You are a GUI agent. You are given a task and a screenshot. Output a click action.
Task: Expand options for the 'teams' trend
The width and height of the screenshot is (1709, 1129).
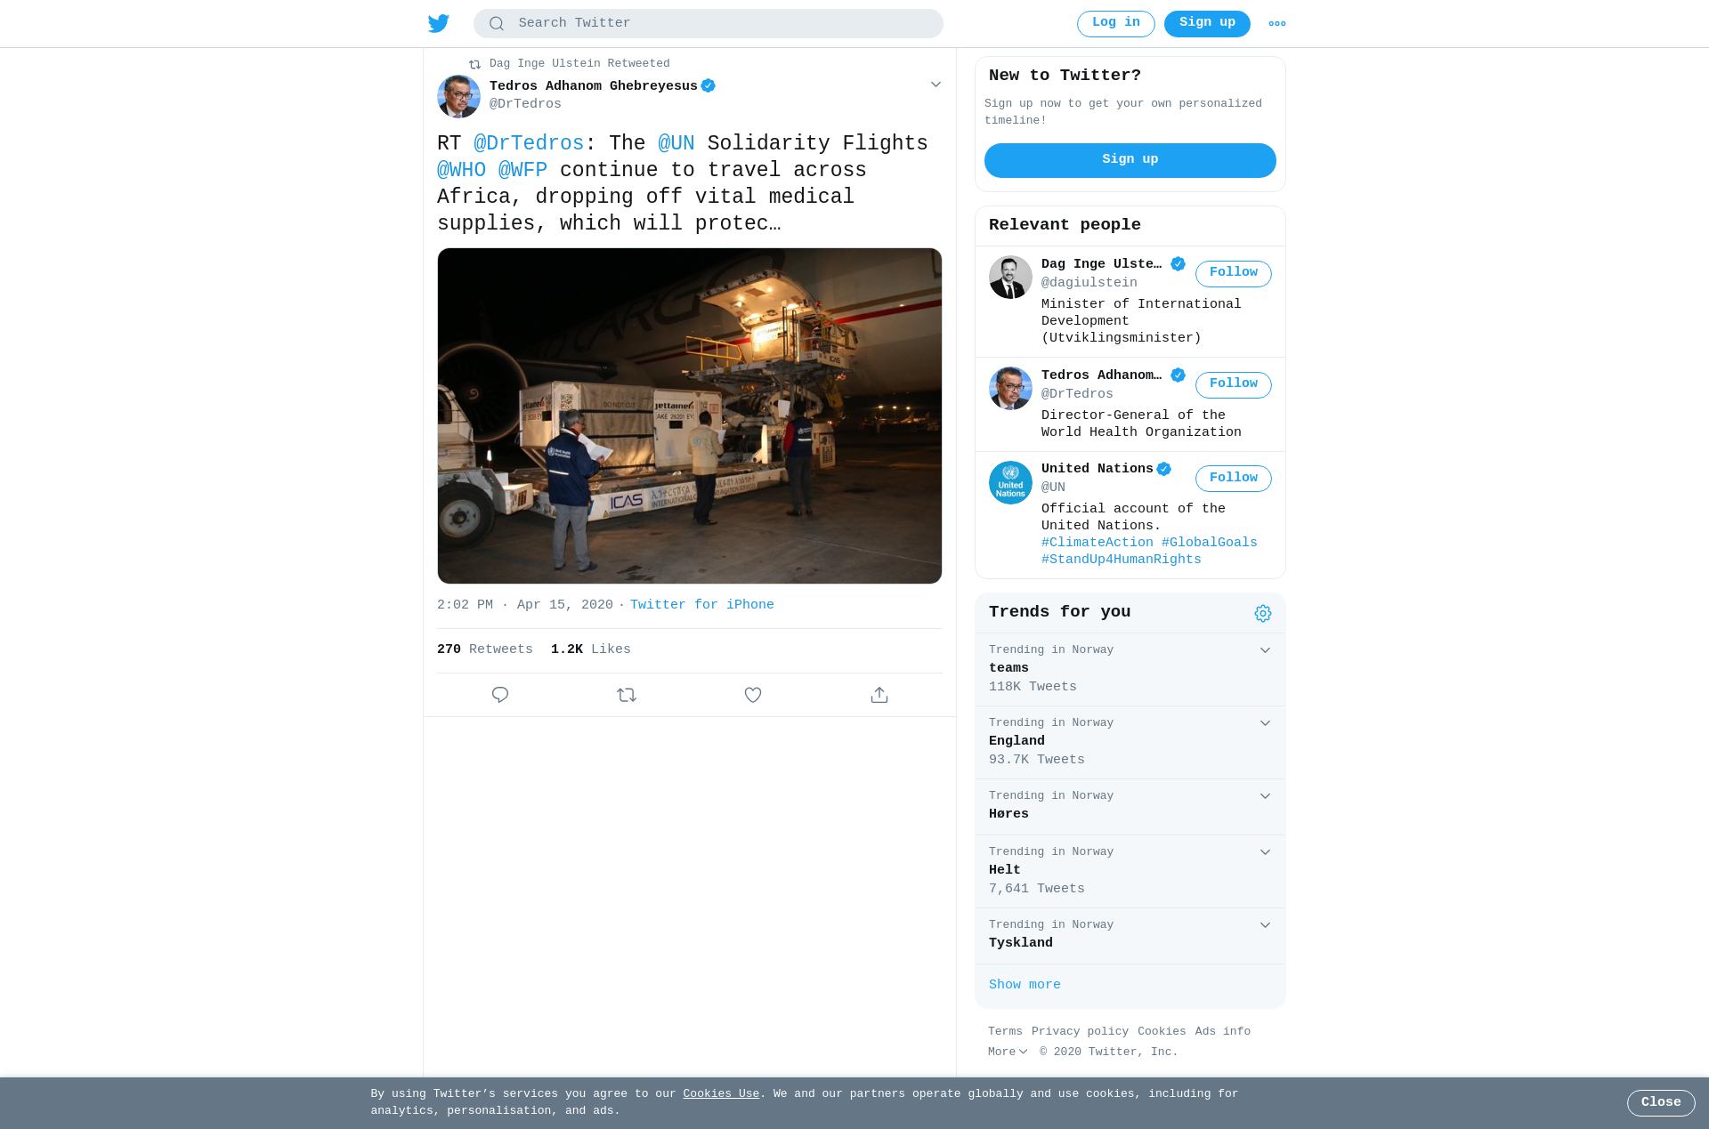tap(1265, 650)
